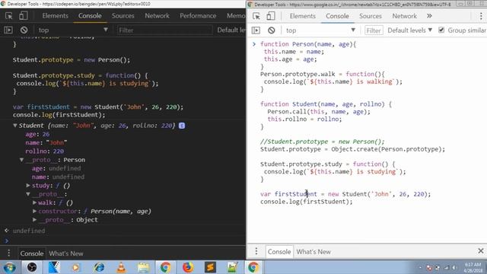Open File Explorer from taskbar

(144, 267)
